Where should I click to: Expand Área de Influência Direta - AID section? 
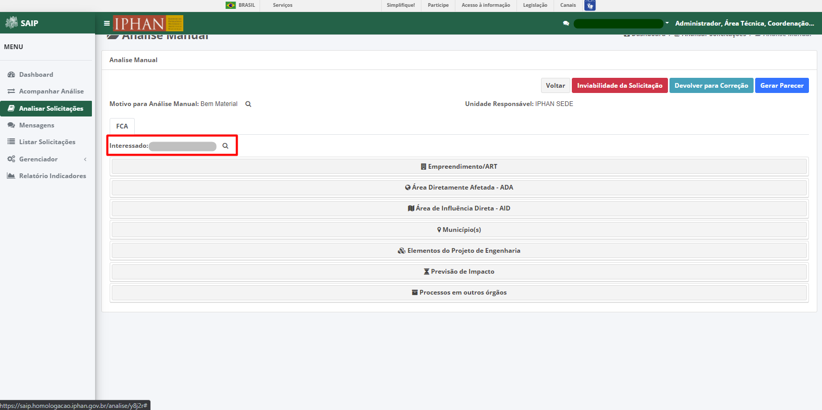tap(459, 208)
